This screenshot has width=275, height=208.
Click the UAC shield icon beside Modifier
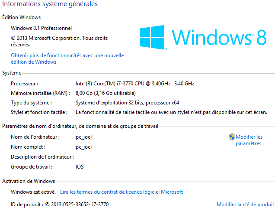pyautogui.click(x=232, y=137)
